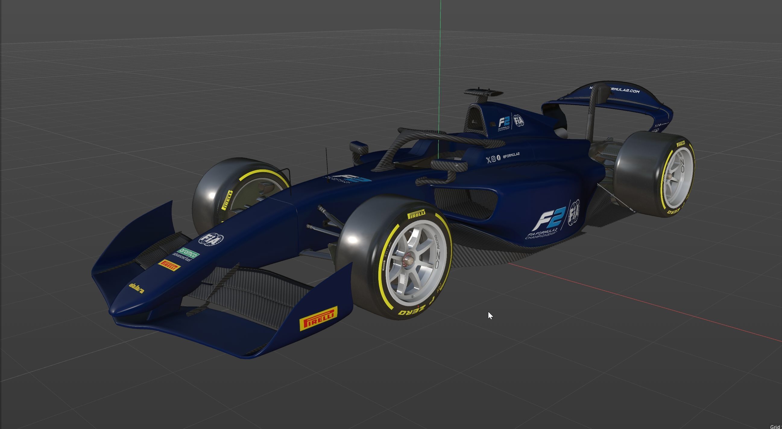Click the small Pirelli sticker on the nose
782x429 pixels.
click(x=169, y=265)
